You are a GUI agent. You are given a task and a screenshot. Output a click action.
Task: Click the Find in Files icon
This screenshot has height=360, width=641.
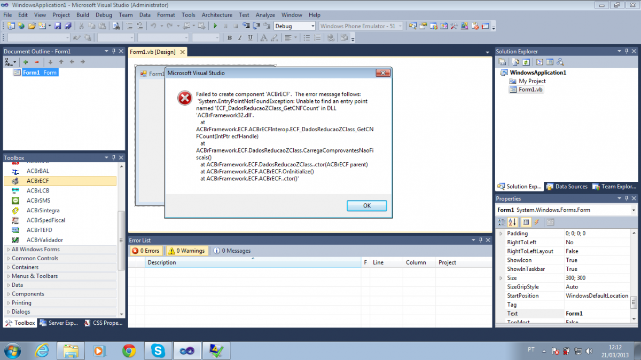(116, 26)
